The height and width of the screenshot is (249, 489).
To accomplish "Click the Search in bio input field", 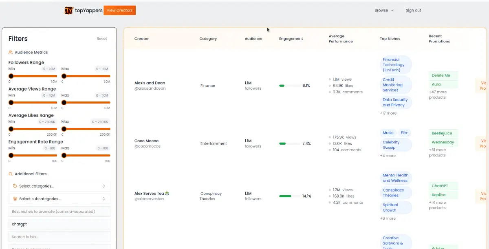I will [x=59, y=237].
